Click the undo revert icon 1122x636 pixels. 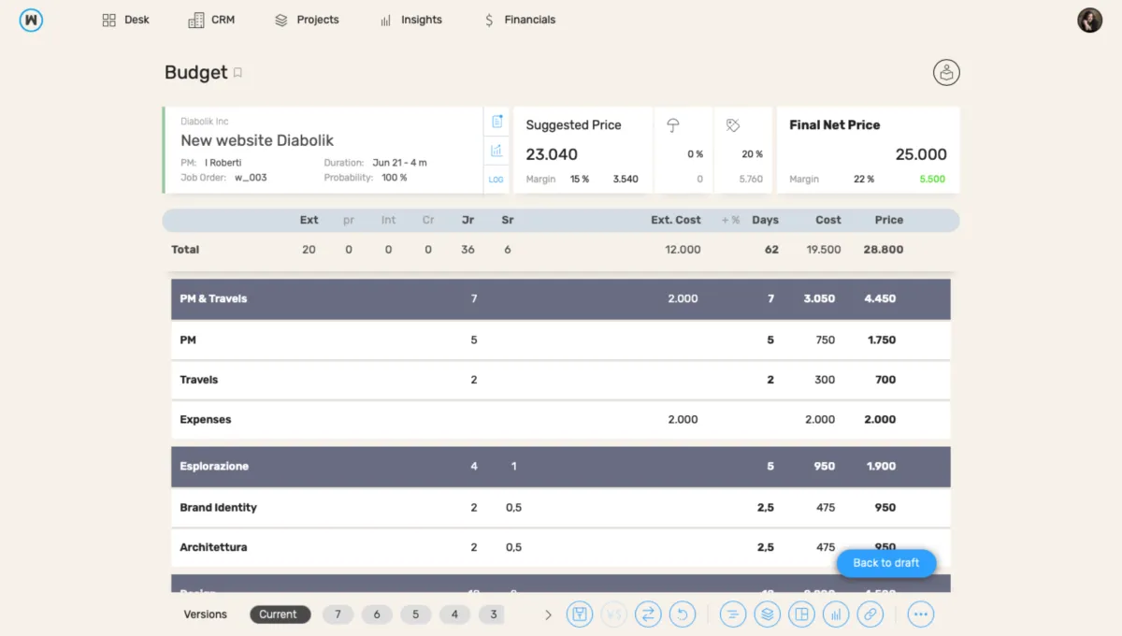click(x=682, y=614)
